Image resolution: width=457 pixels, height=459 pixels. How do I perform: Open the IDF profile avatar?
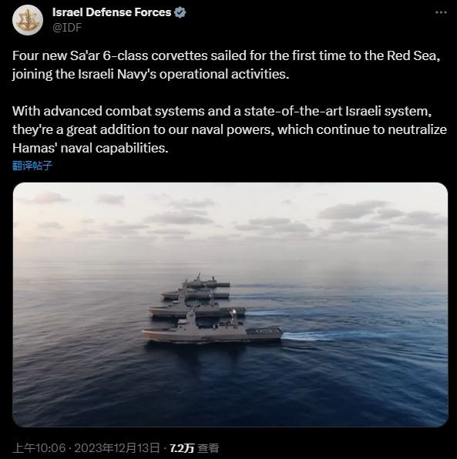pos(28,20)
